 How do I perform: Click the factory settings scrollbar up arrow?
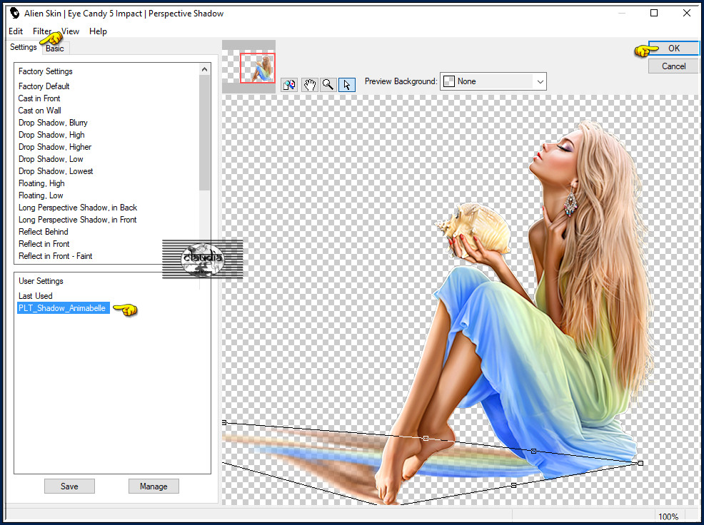[x=204, y=69]
